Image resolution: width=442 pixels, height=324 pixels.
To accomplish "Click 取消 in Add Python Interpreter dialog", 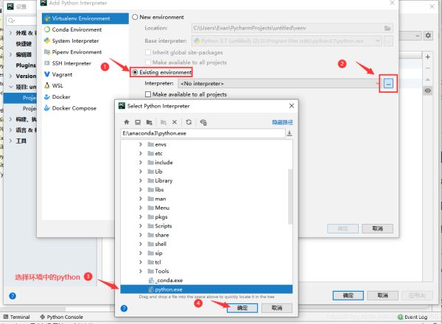I will 377,228.
